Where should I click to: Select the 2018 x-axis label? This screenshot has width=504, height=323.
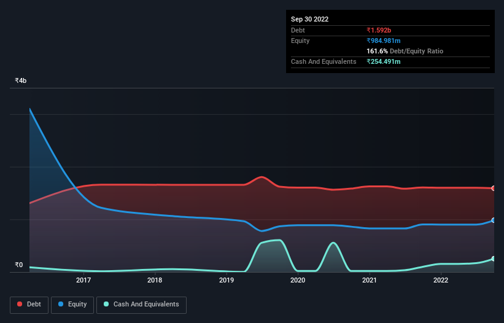pos(155,280)
